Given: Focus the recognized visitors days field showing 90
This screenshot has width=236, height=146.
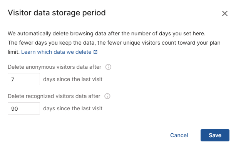Looking at the screenshot, I should point(24,108).
